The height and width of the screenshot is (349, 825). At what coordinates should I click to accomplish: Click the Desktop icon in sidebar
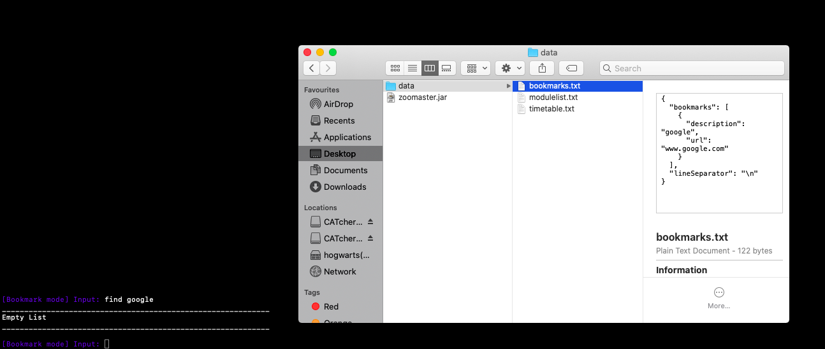point(315,153)
